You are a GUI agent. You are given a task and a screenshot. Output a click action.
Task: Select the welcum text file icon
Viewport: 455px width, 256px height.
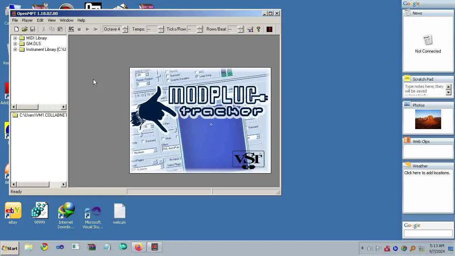119,213
